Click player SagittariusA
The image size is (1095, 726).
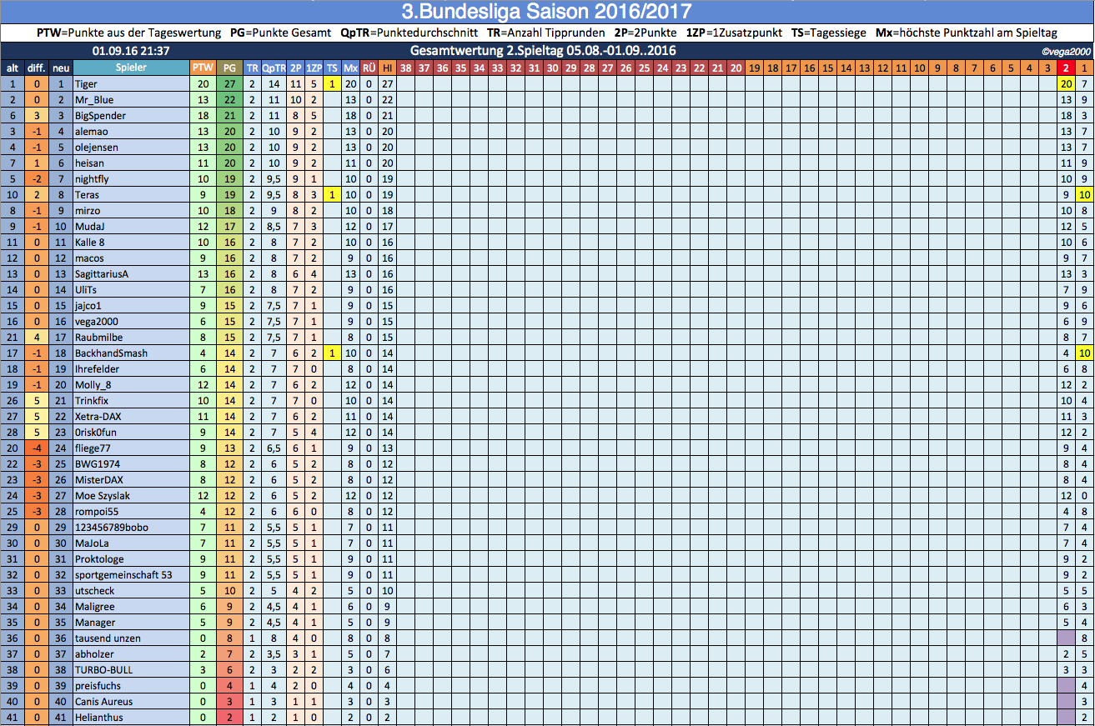click(102, 274)
